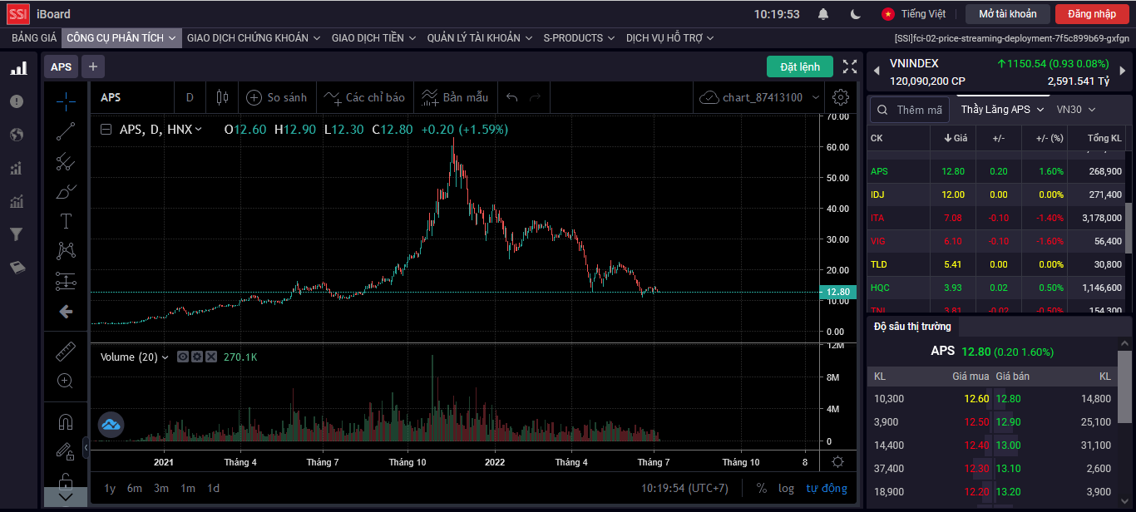This screenshot has height=512, width=1136.
Task: Open the pitchfork drawing tools
Action: point(66,161)
